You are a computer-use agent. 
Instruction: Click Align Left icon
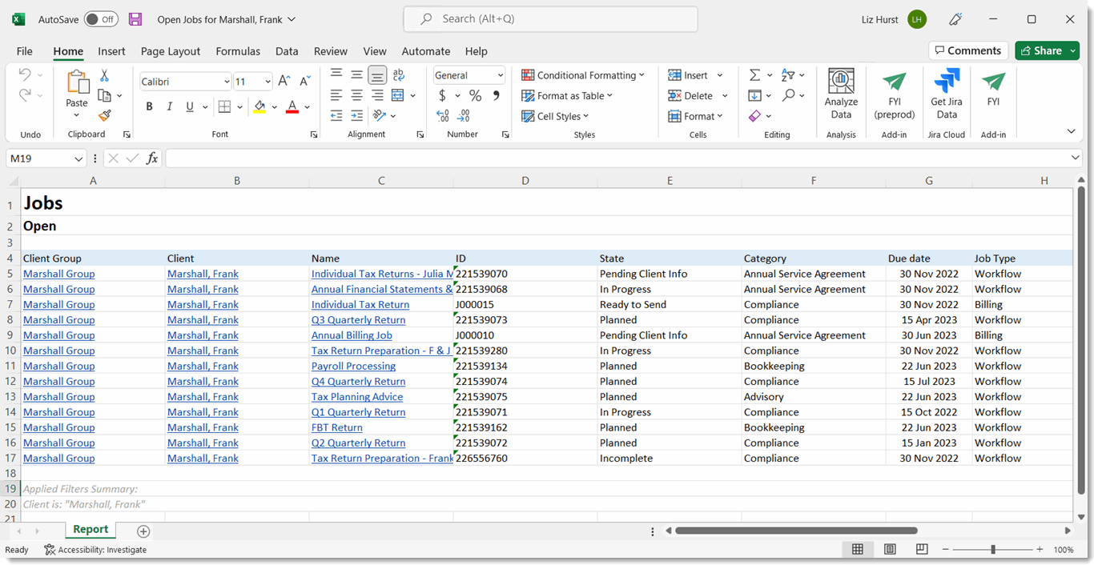[336, 95]
